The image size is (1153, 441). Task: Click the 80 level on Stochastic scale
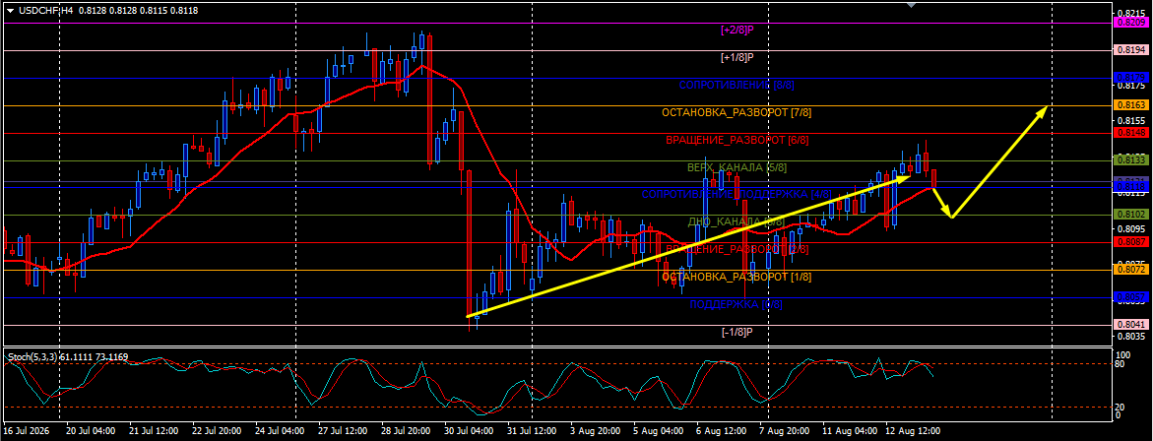coord(1121,364)
